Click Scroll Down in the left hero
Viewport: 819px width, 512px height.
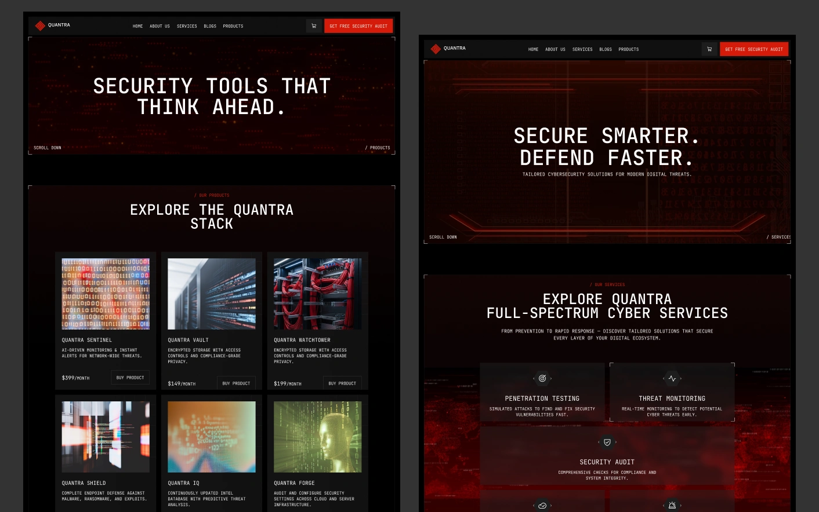coord(48,148)
